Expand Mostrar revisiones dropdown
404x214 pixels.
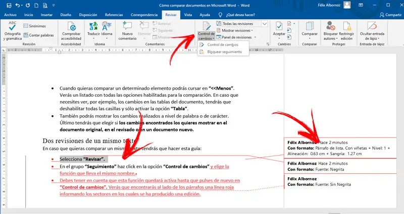234,30
